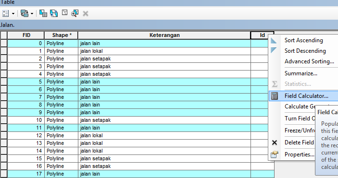Select row with FID 1 via row selector

click(x=4, y=51)
